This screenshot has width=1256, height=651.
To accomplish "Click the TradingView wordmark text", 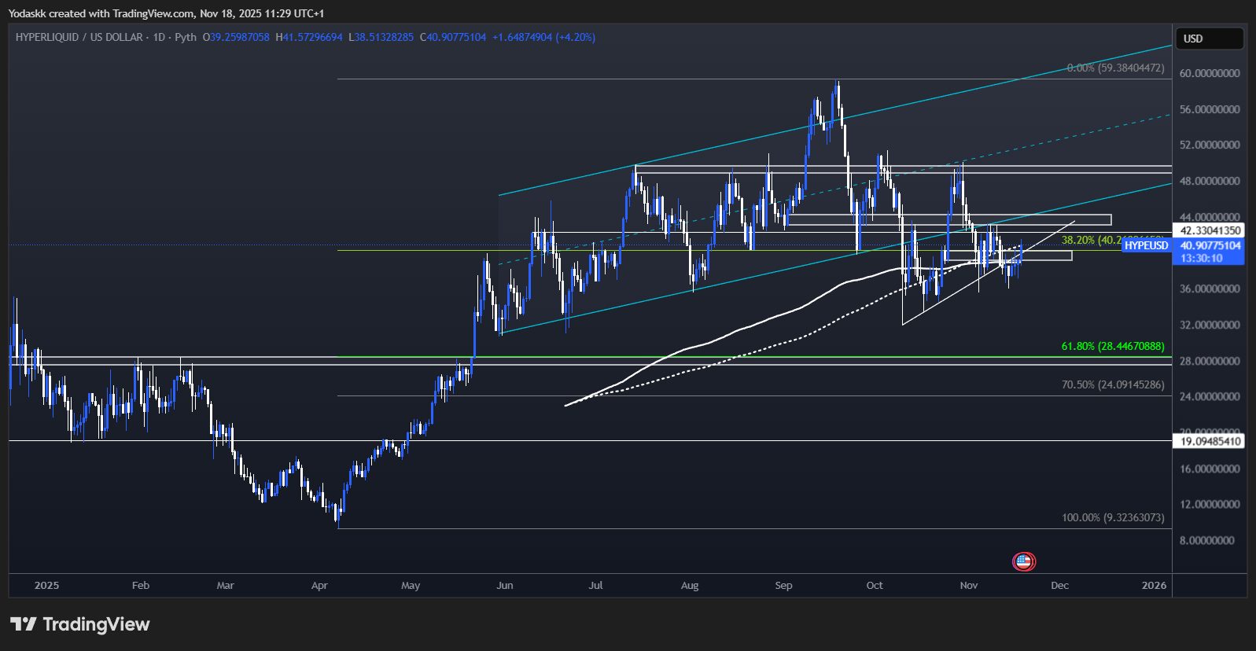I will tap(96, 624).
